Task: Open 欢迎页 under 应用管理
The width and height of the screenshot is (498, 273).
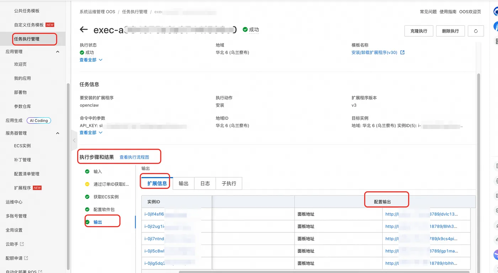Action: click(20, 64)
